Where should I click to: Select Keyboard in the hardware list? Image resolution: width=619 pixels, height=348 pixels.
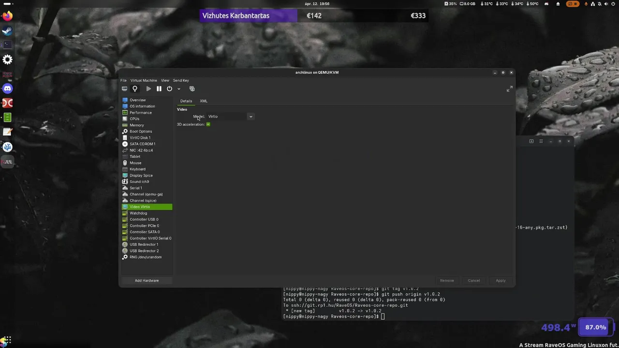147,169
